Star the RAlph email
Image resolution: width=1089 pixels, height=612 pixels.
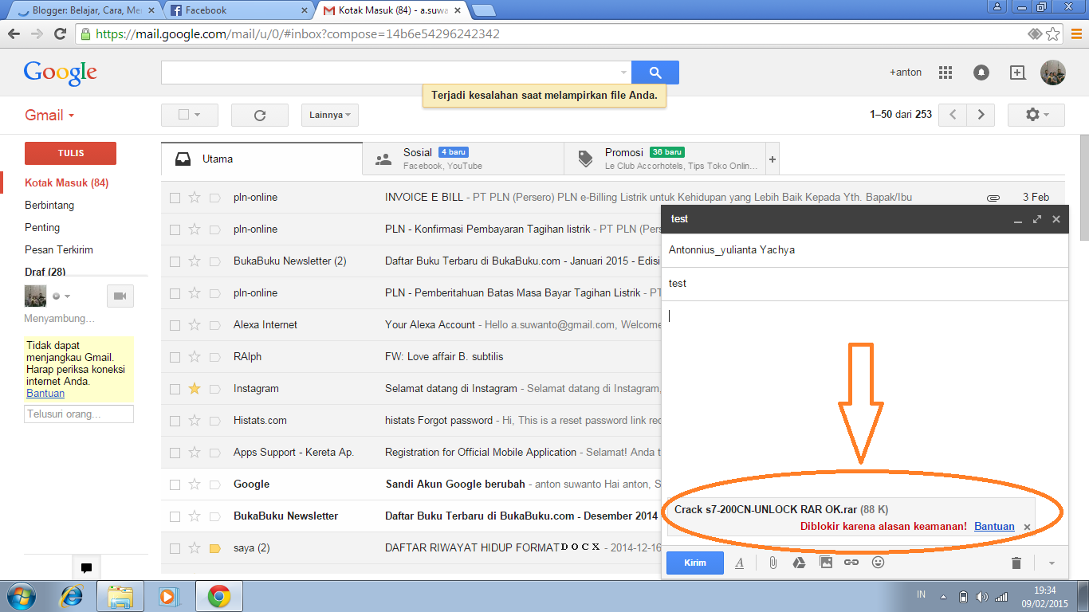[x=195, y=356]
